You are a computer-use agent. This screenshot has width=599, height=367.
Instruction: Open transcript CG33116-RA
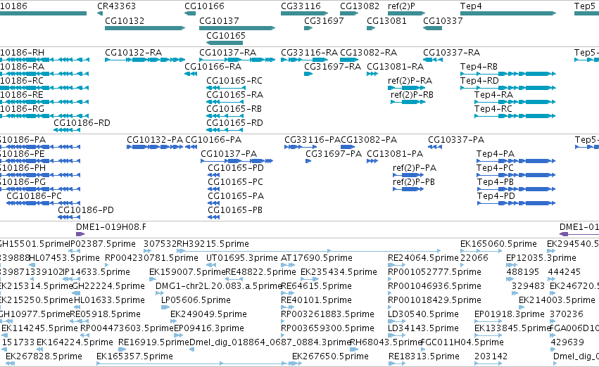(310, 53)
